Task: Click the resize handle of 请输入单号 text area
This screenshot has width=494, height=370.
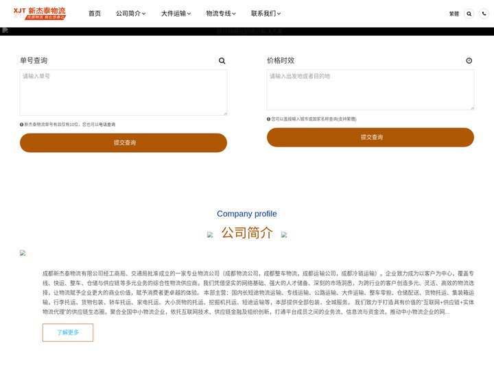Action: 225,113
